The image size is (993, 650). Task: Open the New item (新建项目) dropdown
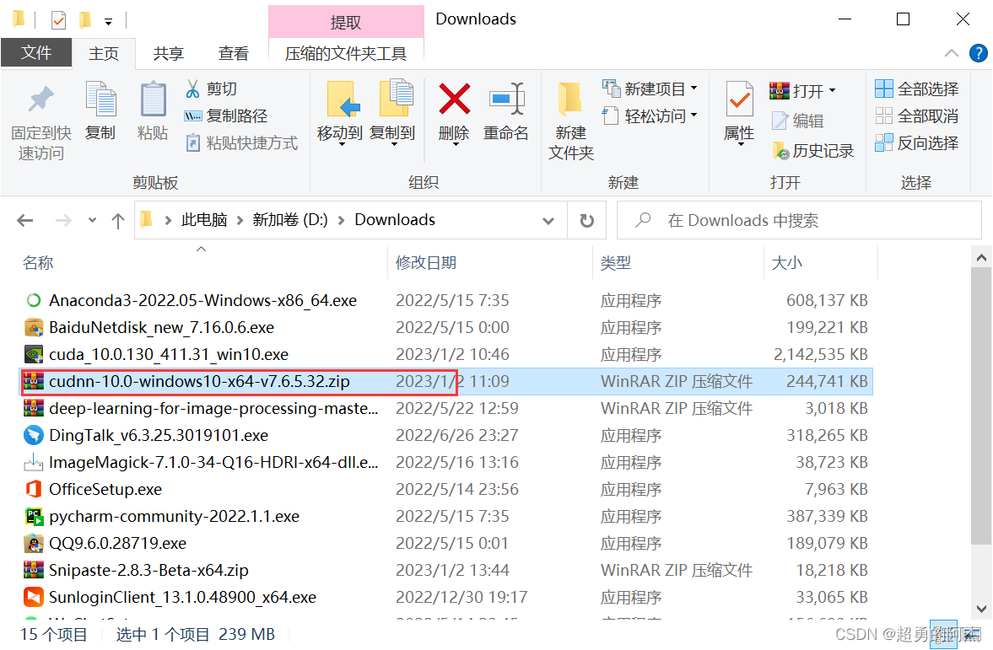click(650, 89)
